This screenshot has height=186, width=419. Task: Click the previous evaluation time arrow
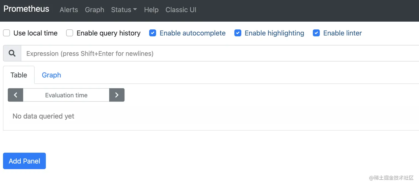(x=16, y=95)
